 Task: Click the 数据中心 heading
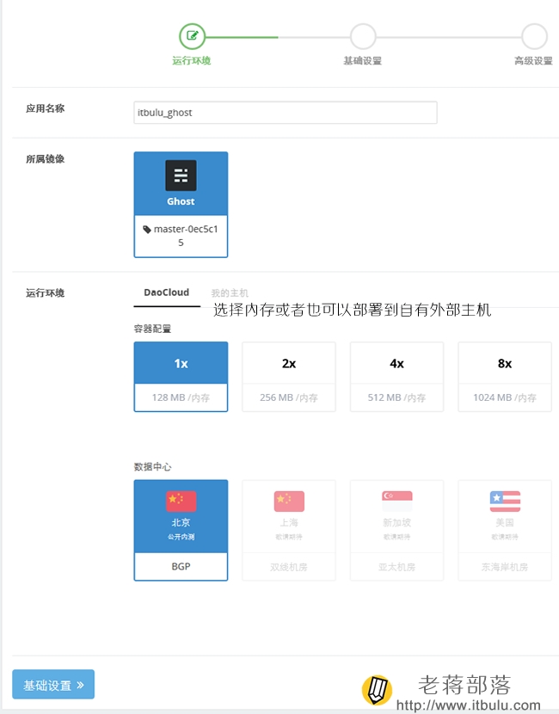tap(152, 467)
